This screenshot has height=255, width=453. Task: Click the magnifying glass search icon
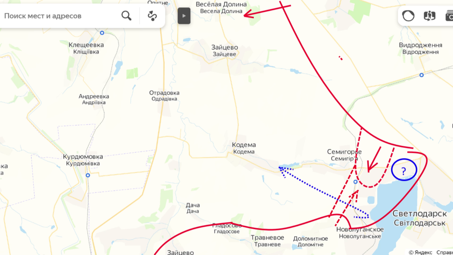tap(126, 16)
